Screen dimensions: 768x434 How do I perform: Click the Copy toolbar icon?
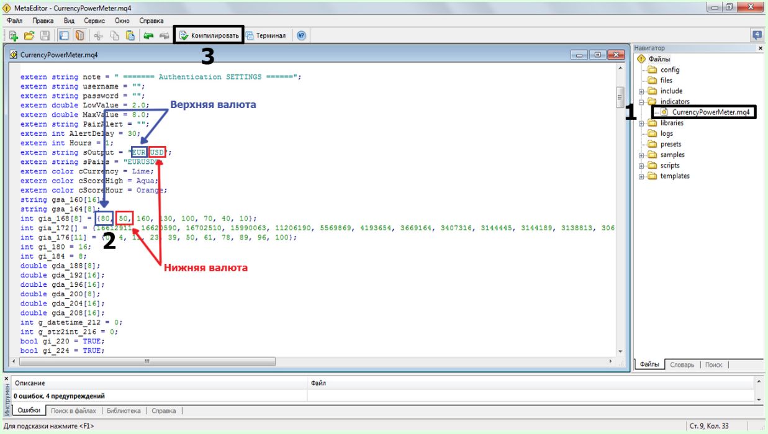pyautogui.click(x=114, y=35)
